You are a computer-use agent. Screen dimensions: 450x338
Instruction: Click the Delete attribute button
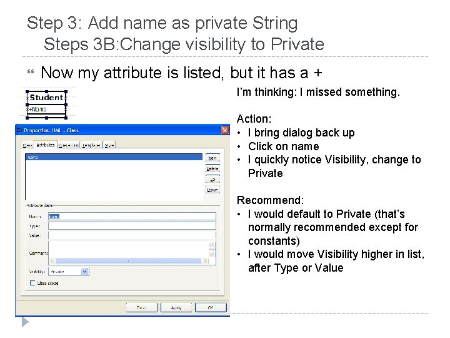click(212, 168)
